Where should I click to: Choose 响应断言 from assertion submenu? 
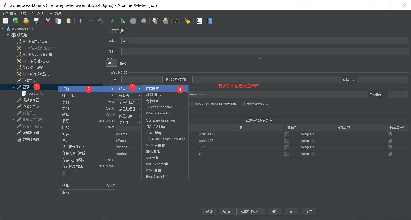165,88
